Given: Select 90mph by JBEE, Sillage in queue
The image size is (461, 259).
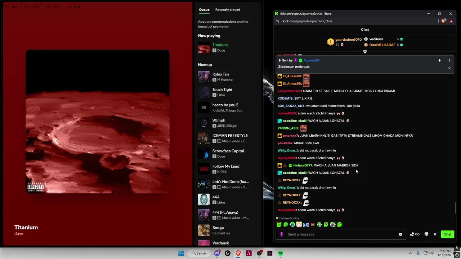Looking at the screenshot, I should 229,123.
